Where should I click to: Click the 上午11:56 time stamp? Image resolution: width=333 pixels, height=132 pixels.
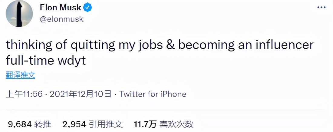click(24, 94)
